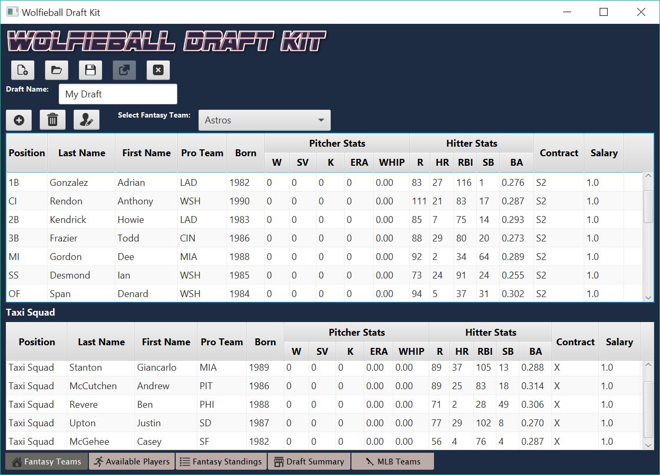Viewport: 660px width, 475px height.
Task: Click the Export Draft icon button
Action: [x=124, y=70]
